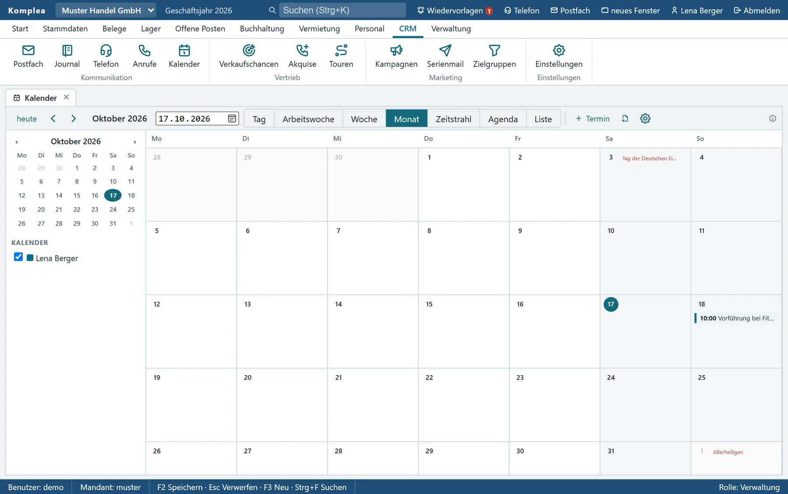Switch calendar to Arbeitswoche view

pos(308,119)
